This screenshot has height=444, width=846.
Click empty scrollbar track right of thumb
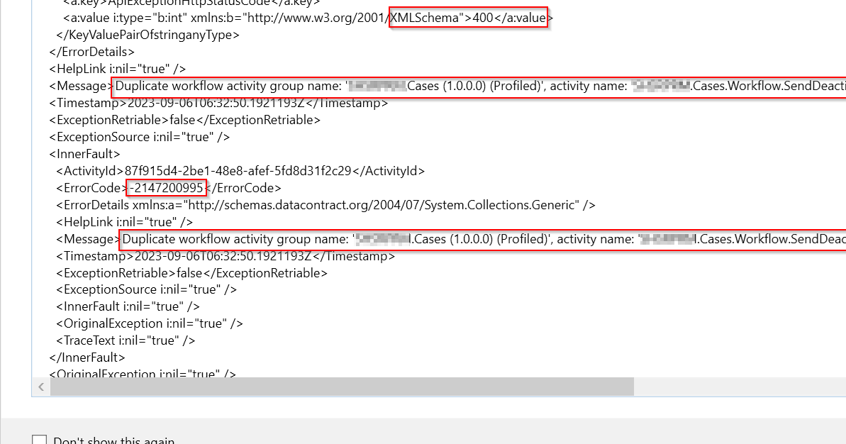[x=738, y=387]
